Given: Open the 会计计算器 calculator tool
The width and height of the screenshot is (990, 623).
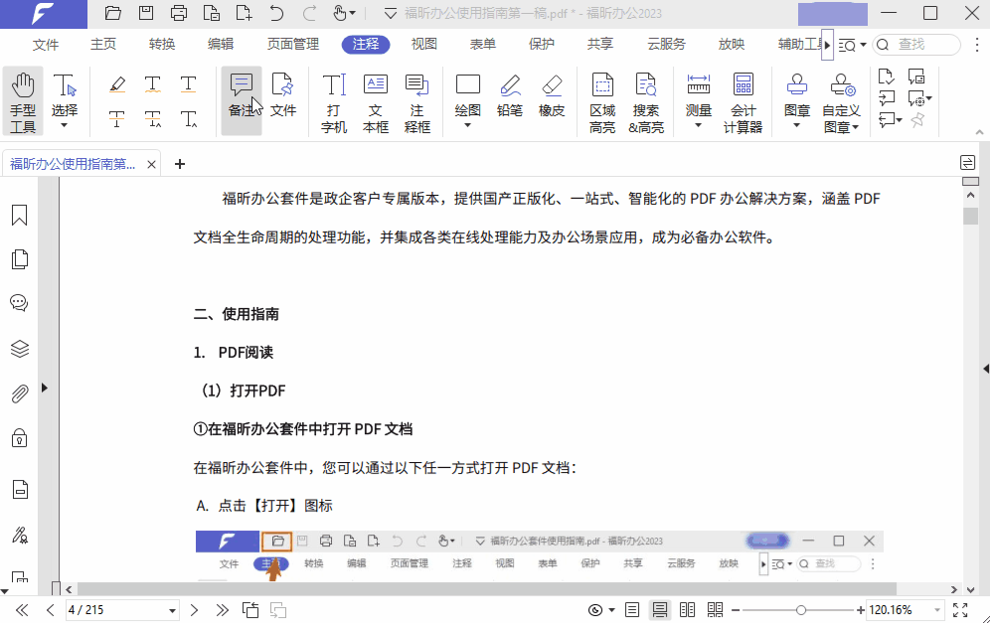Looking at the screenshot, I should pos(742,99).
